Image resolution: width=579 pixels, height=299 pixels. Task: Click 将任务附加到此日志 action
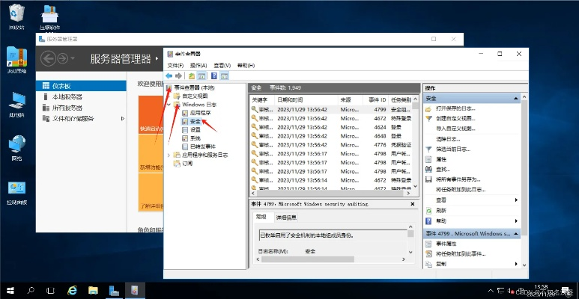[x=461, y=190]
